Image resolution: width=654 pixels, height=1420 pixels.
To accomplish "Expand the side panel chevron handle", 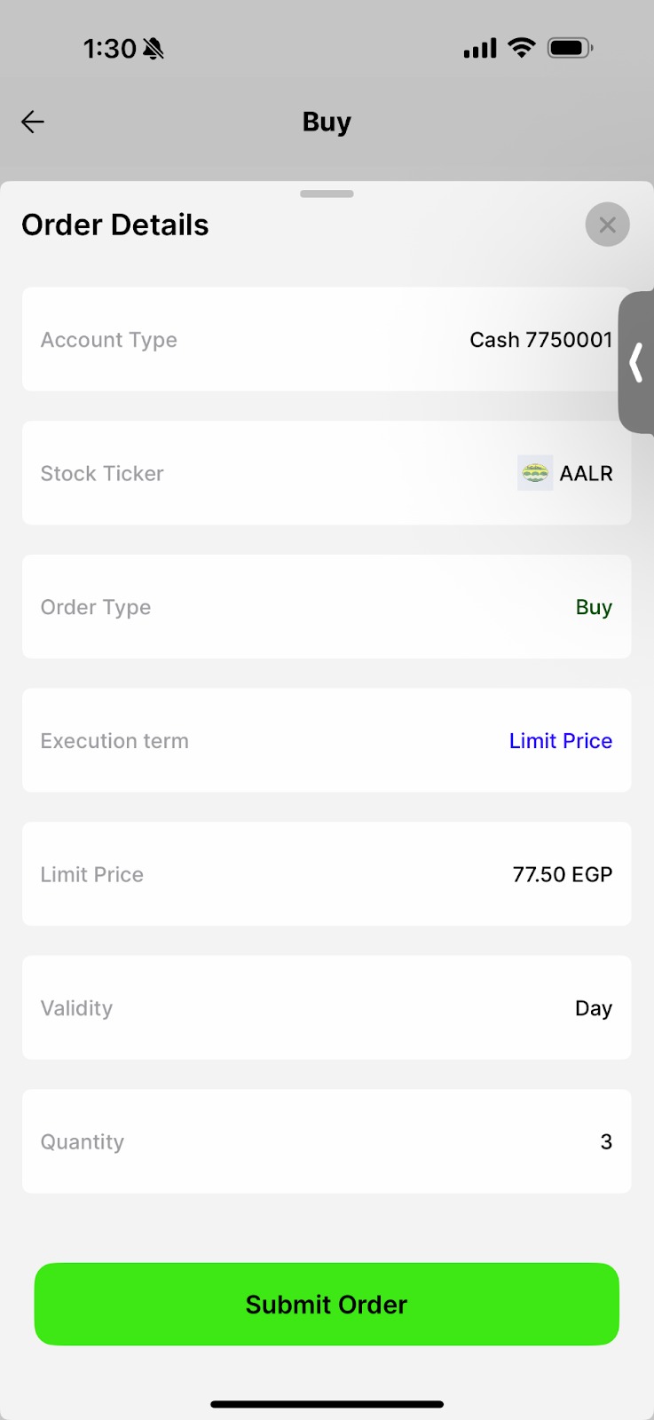I will click(x=636, y=362).
